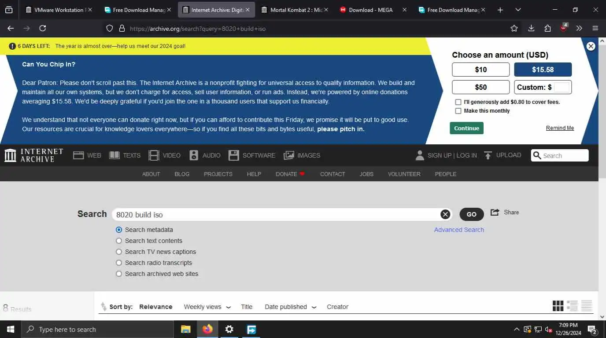Click into the Custom donation amount field
The width and height of the screenshot is (606, 338).
click(562, 87)
